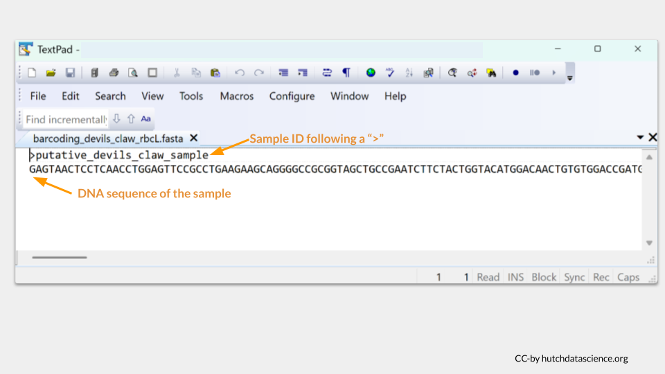The width and height of the screenshot is (665, 374).
Task: Click the Read status bar indicator
Action: tap(488, 277)
